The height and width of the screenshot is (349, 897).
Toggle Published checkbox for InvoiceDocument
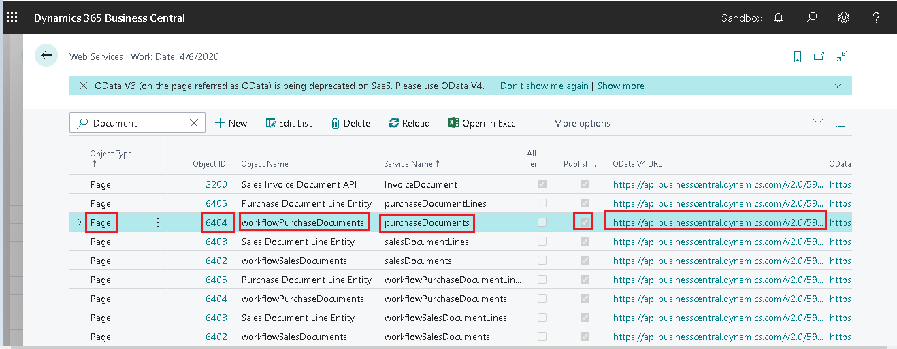[584, 184]
